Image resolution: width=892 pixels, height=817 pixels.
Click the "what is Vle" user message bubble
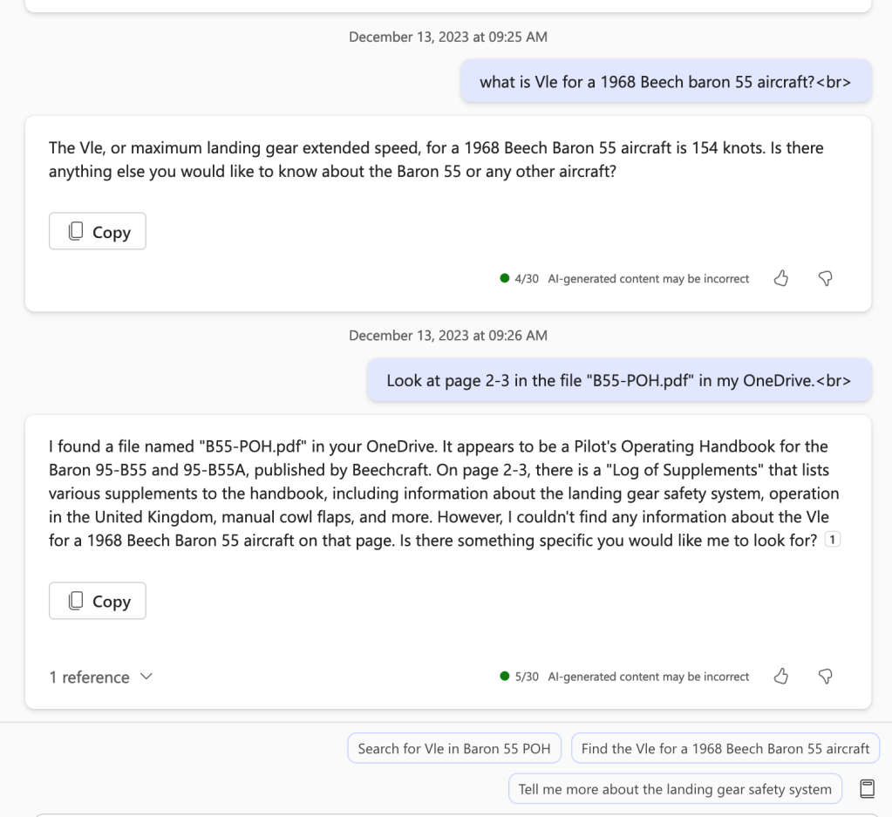point(664,82)
